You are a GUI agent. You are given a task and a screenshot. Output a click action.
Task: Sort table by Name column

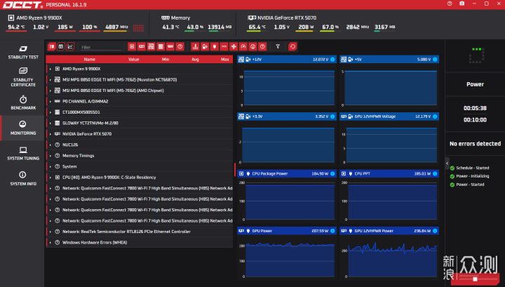90,59
